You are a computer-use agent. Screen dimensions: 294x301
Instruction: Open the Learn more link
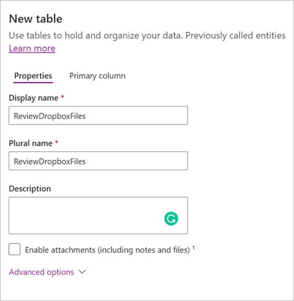[32, 48]
